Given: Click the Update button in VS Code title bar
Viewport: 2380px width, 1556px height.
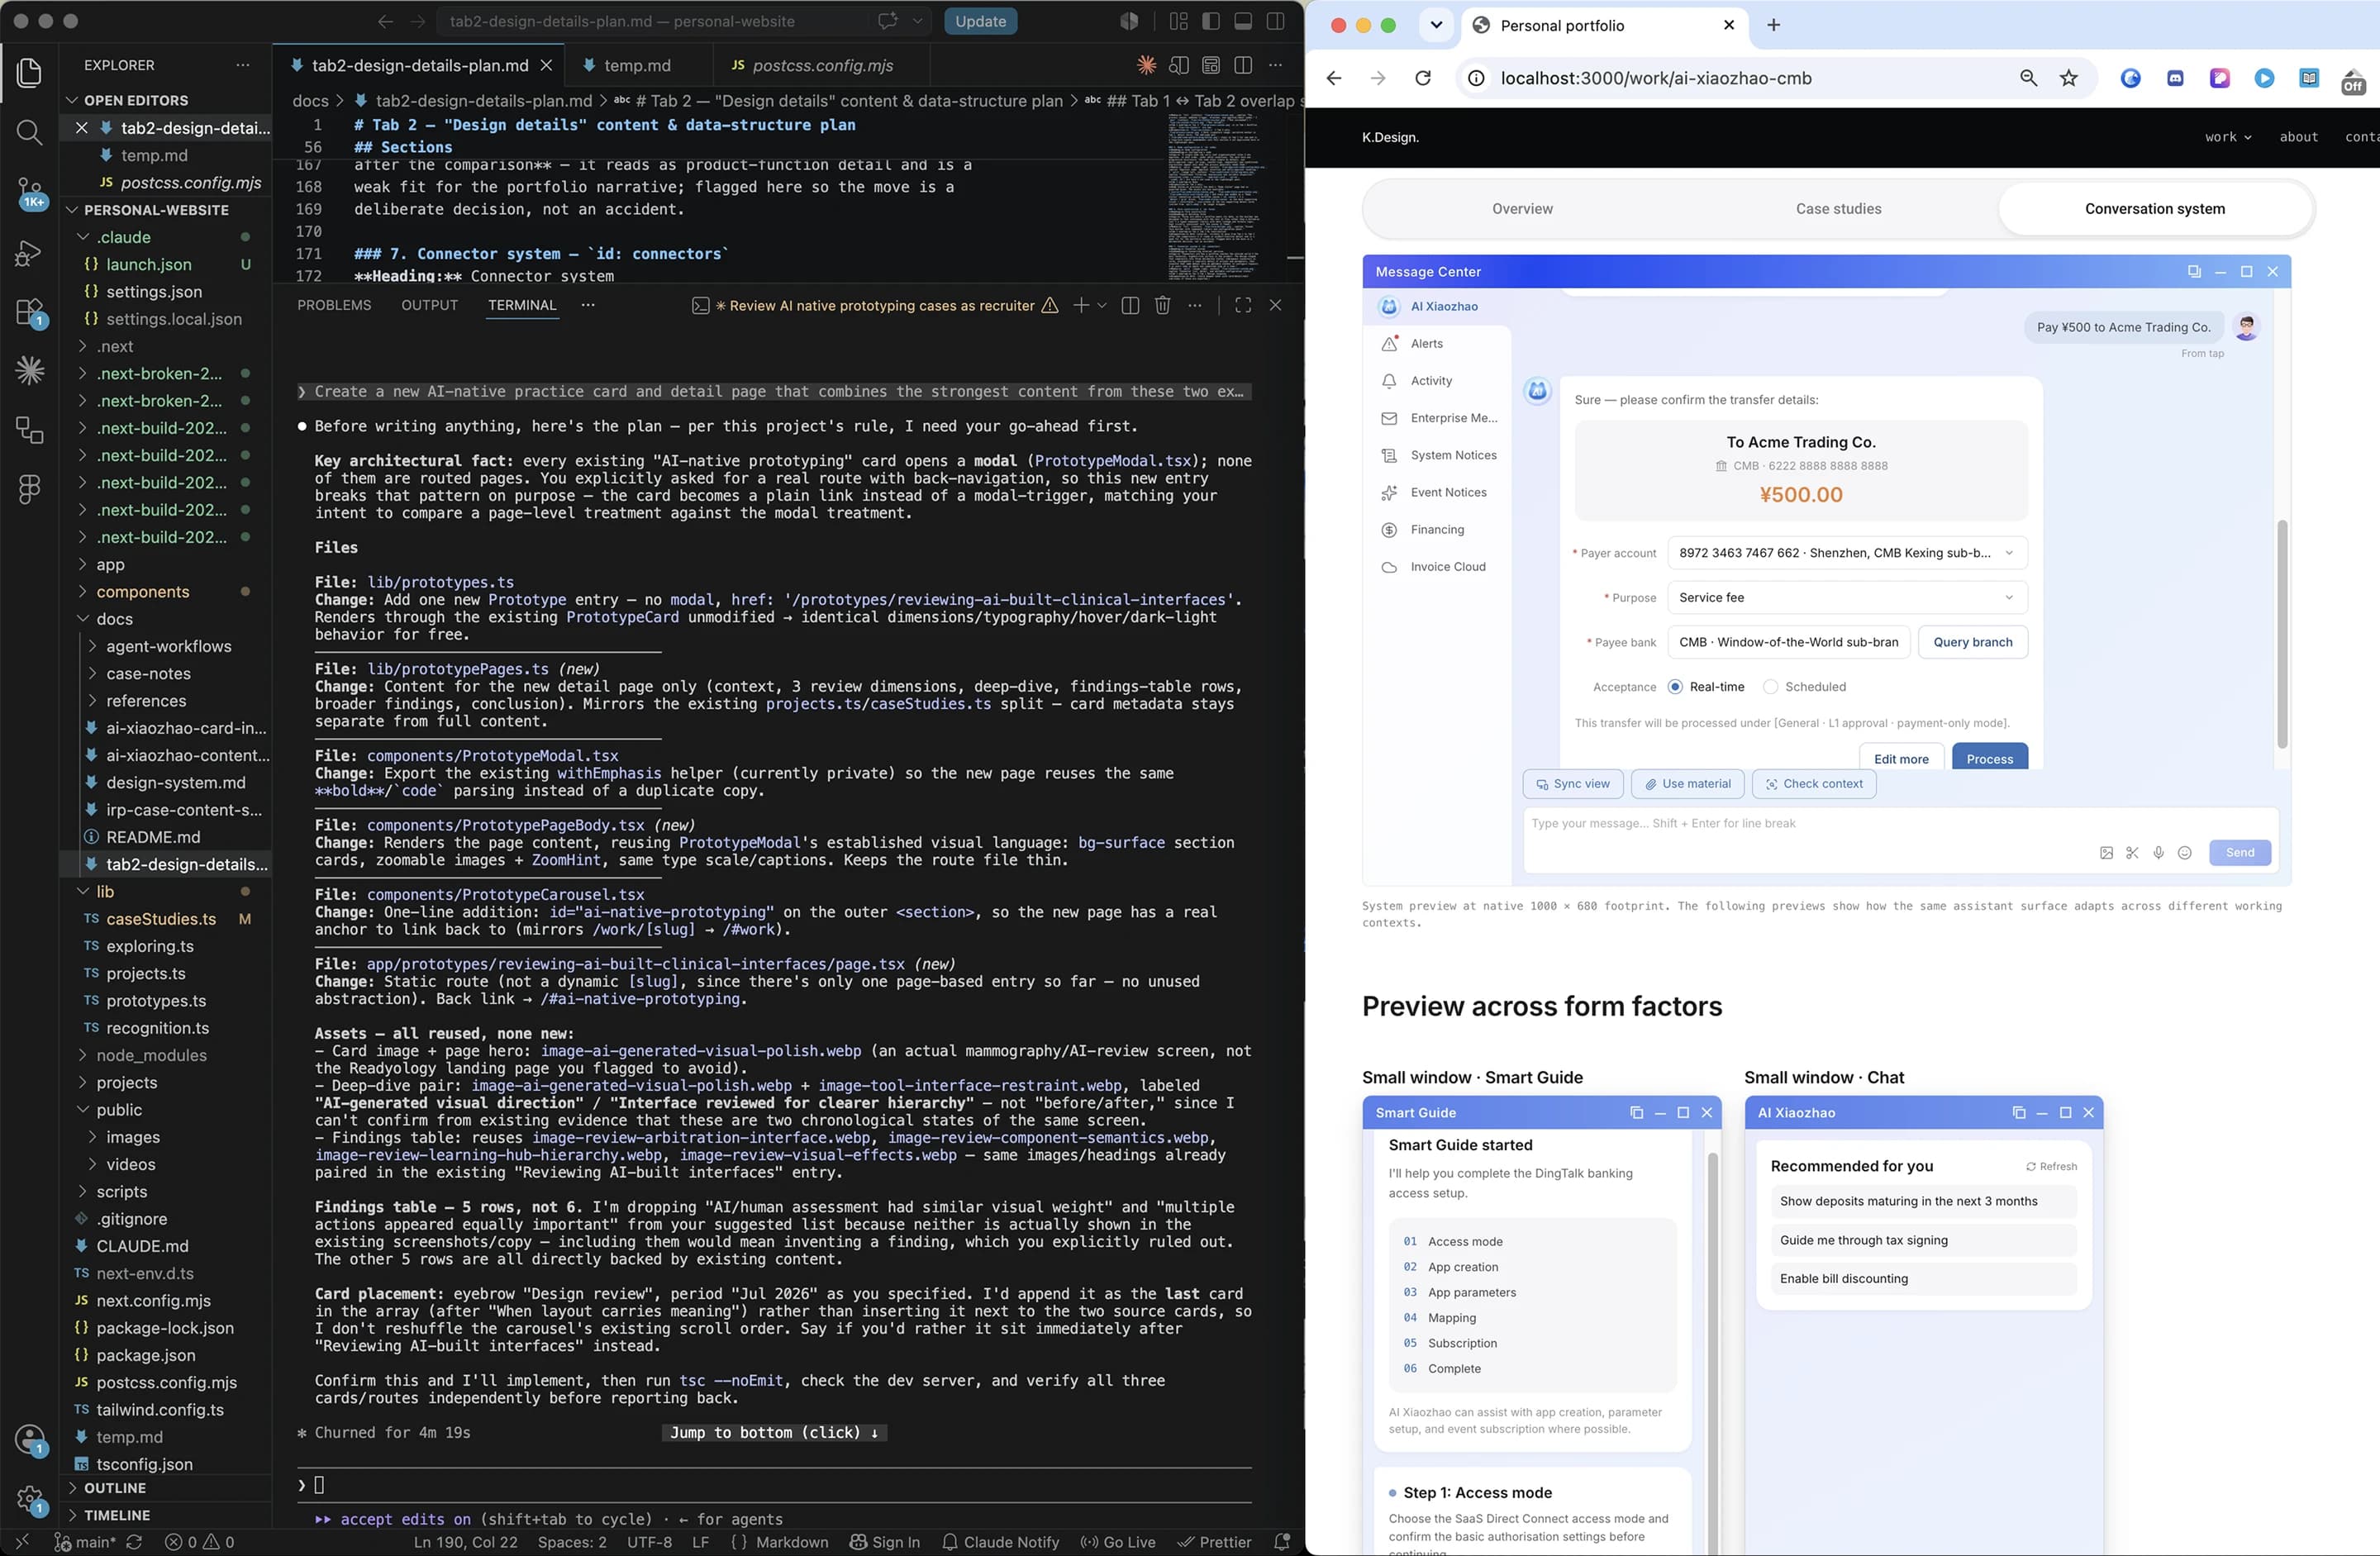Looking at the screenshot, I should (x=980, y=21).
